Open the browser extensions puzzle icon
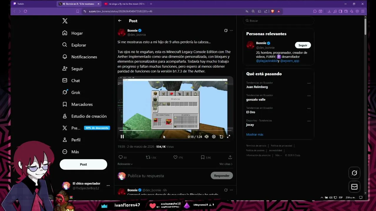This screenshot has height=211, width=376. (x=315, y=11)
